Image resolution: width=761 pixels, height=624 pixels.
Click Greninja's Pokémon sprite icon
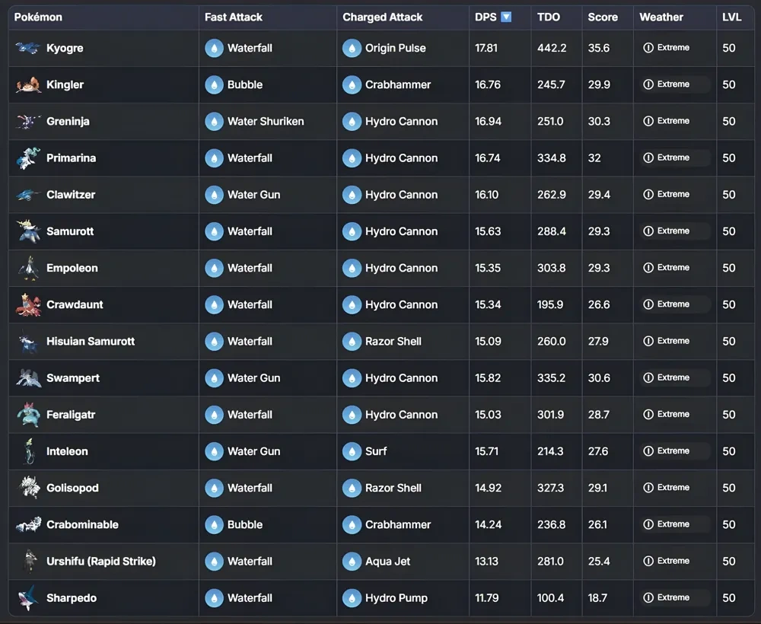click(27, 121)
